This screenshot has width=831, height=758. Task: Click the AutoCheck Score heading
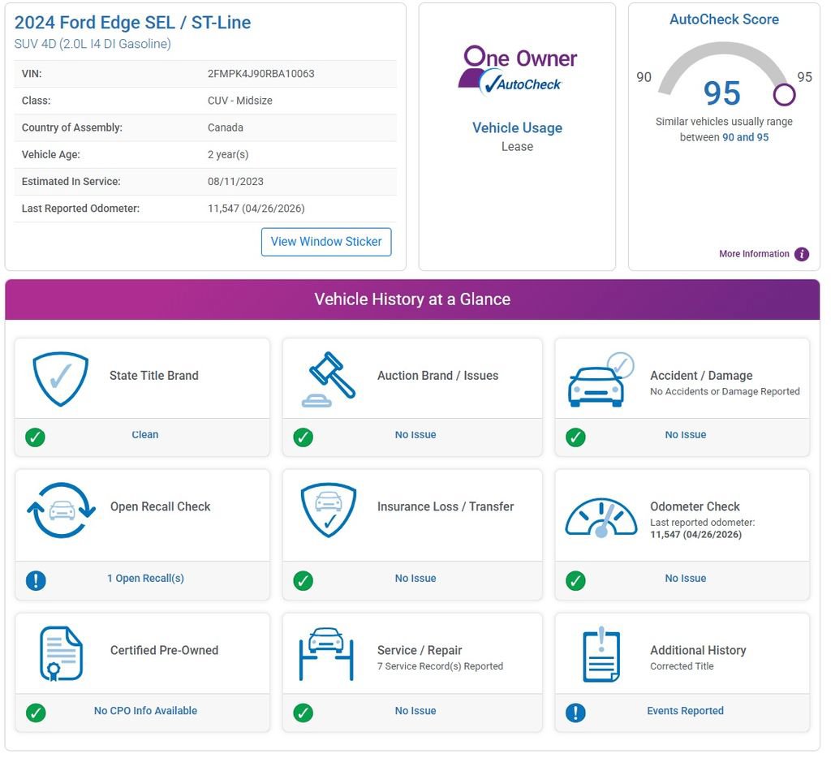[x=724, y=19]
